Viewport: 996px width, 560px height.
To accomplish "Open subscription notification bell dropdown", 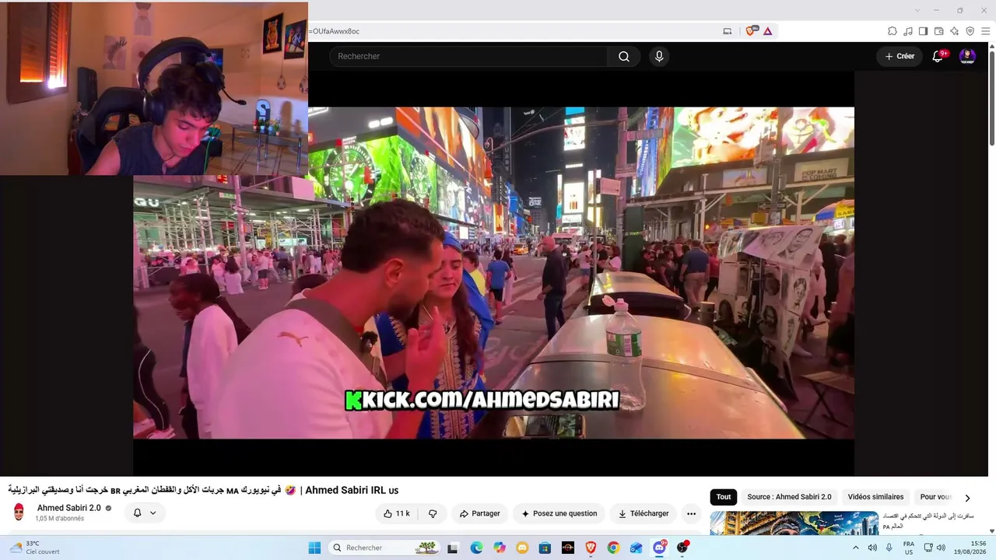I will click(x=145, y=513).
